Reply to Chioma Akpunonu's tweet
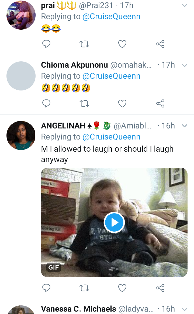Viewport: 194px width, 314px height. coord(46,103)
